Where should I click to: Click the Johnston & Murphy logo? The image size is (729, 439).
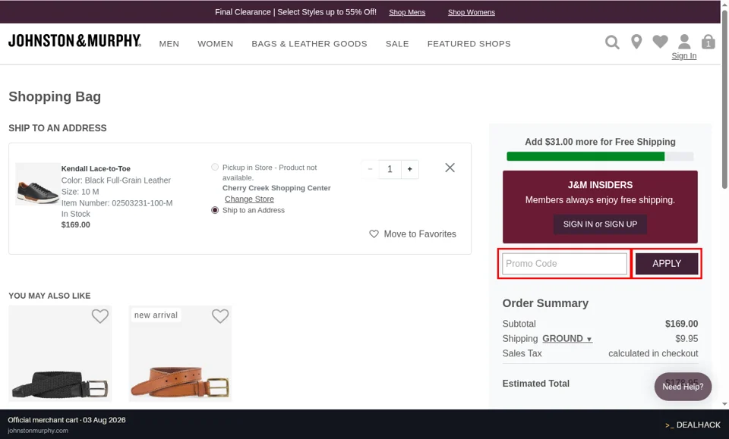75,41
